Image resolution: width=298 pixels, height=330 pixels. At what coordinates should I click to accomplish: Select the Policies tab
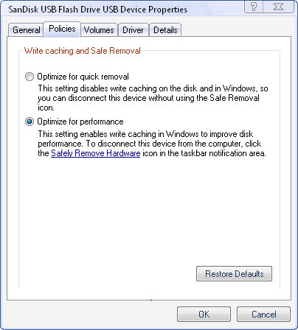click(62, 29)
